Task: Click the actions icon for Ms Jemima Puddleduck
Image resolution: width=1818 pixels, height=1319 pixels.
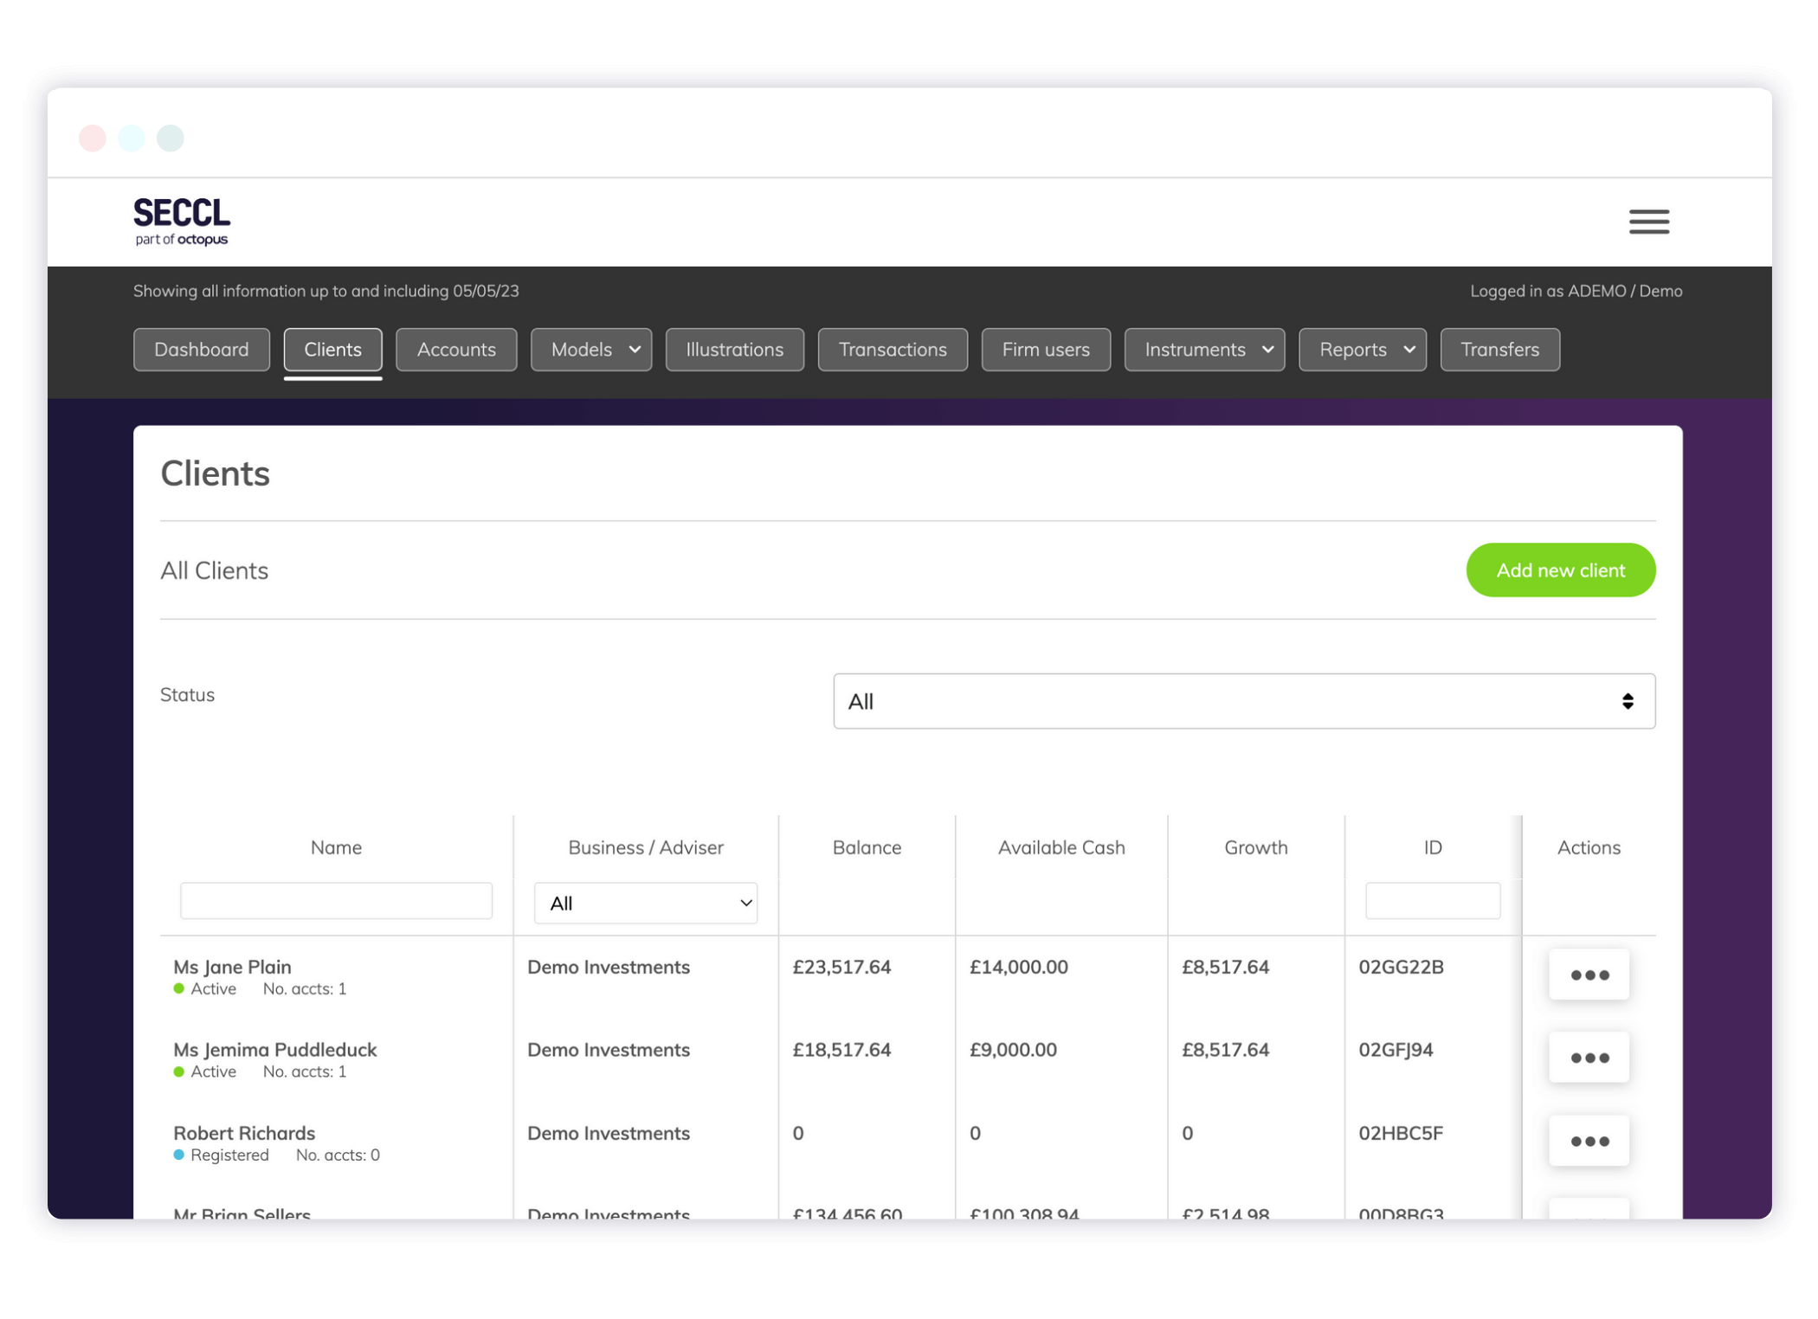Action: point(1589,1057)
